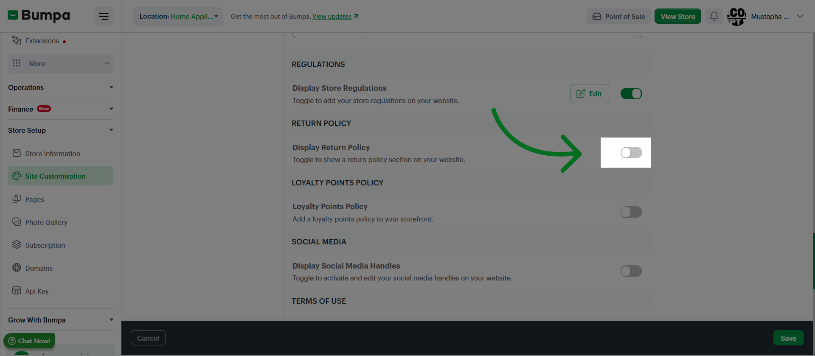Open Domains menu item
Screen dimensions: 815x356
(x=61, y=268)
